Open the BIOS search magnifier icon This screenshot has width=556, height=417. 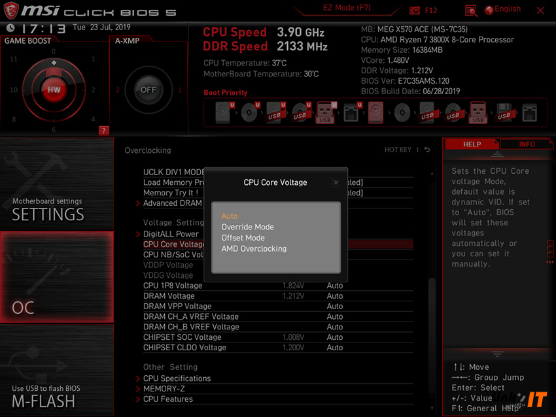tap(471, 10)
